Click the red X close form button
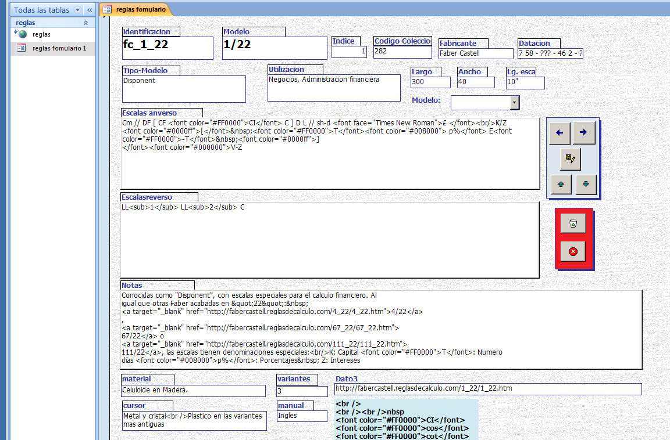 573,251
